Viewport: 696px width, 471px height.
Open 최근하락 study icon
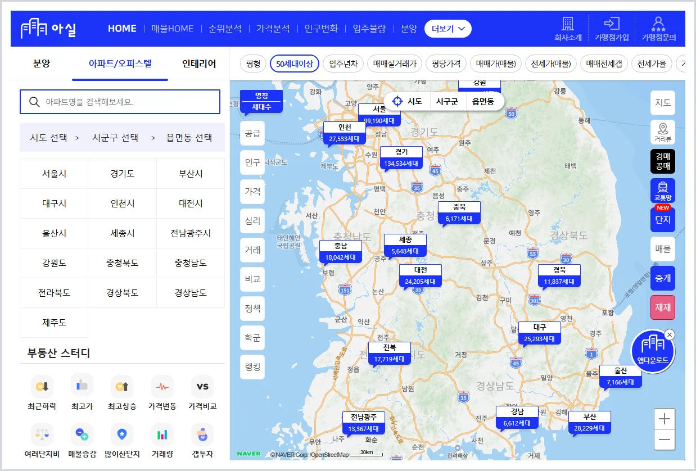[x=42, y=387]
